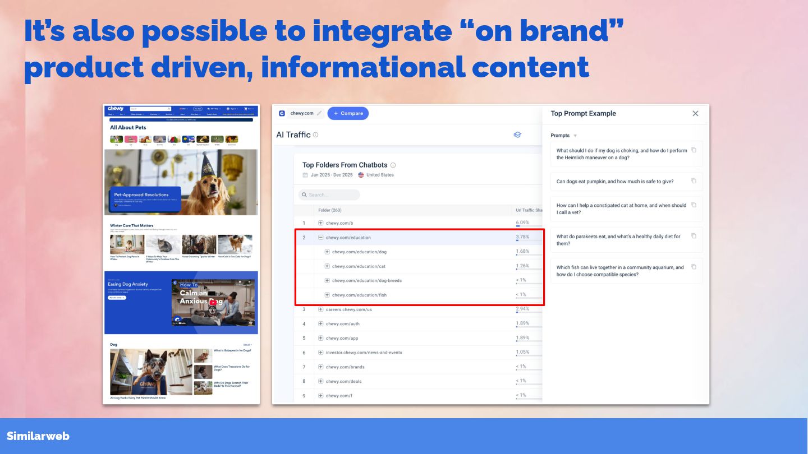Open '20 Dog Hacks Every Pet Parent Should Know'

coord(138,398)
